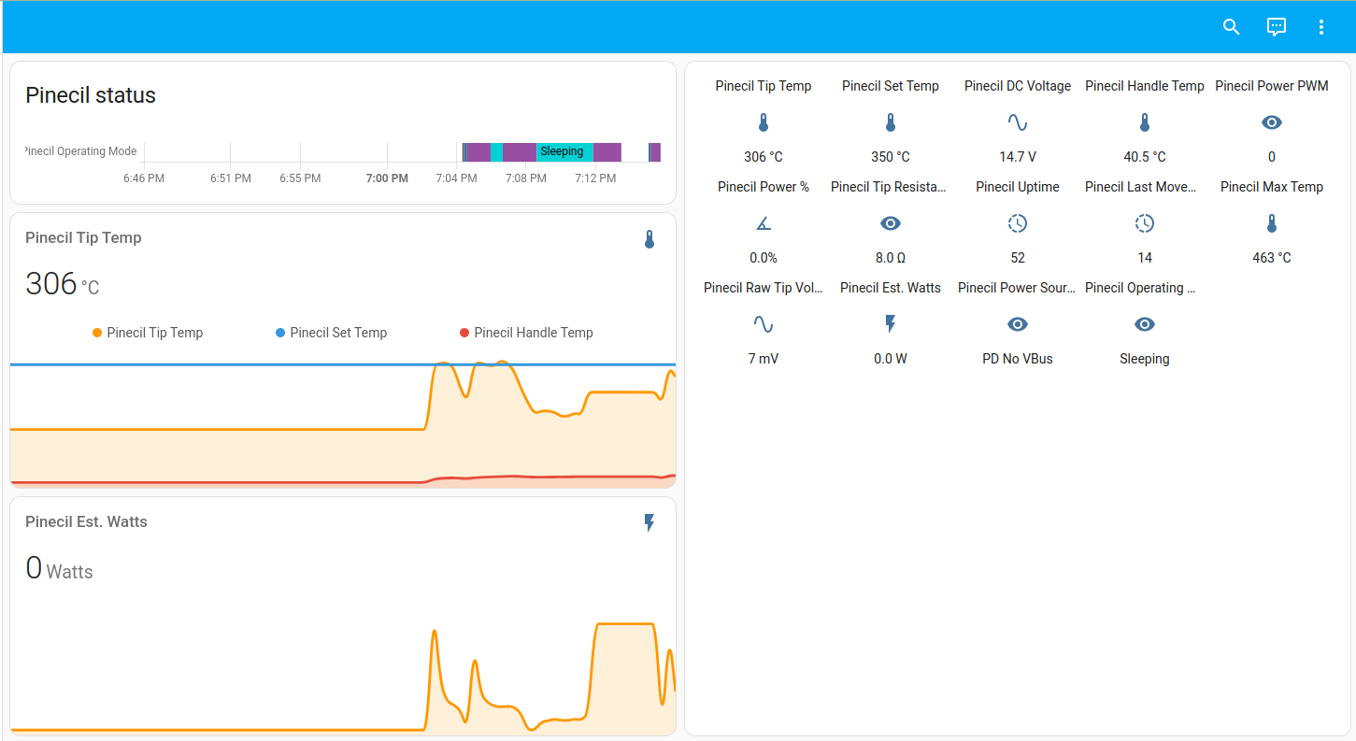
Task: Click the 0 Watts large value
Action: [x=59, y=568]
